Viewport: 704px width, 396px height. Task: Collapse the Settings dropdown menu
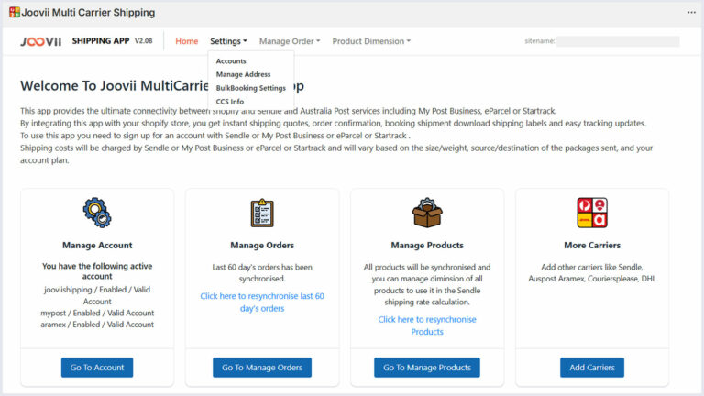point(228,41)
